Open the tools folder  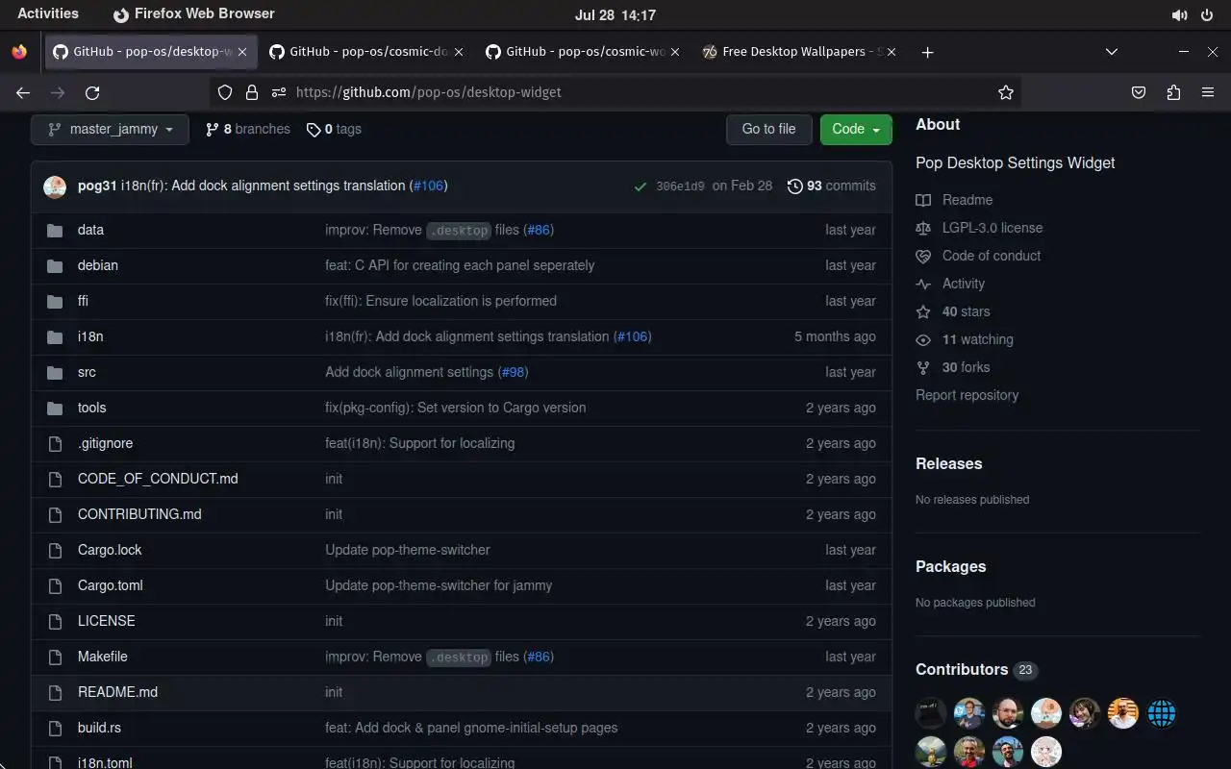[x=91, y=408]
